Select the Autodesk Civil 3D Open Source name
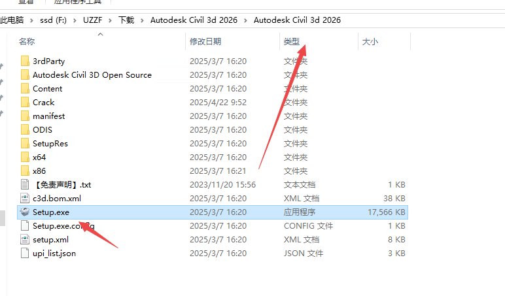Viewport: 505px width, 296px height. (x=92, y=75)
